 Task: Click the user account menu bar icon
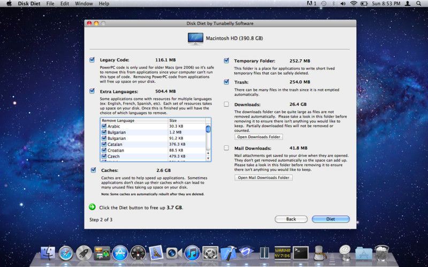pos(408,4)
